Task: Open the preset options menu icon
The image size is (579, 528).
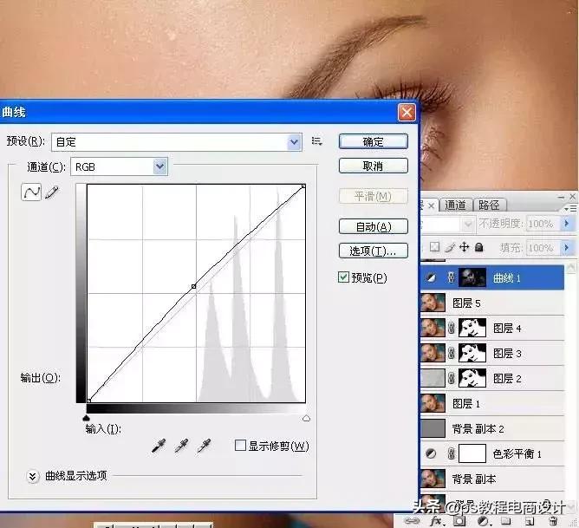Action: click(x=316, y=141)
